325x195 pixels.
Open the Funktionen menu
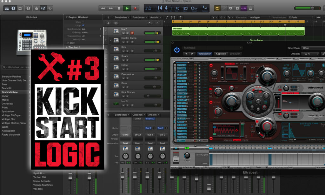[x=140, y=17]
